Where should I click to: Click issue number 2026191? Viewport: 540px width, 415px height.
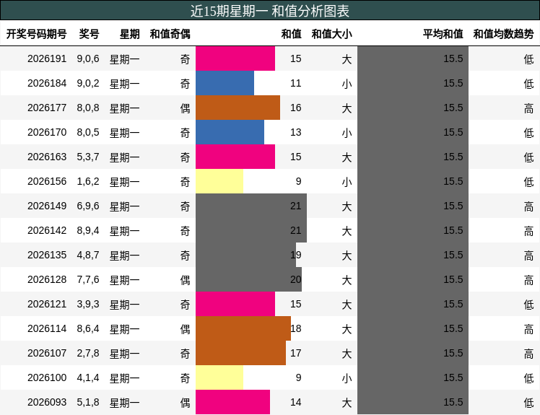coord(47,58)
